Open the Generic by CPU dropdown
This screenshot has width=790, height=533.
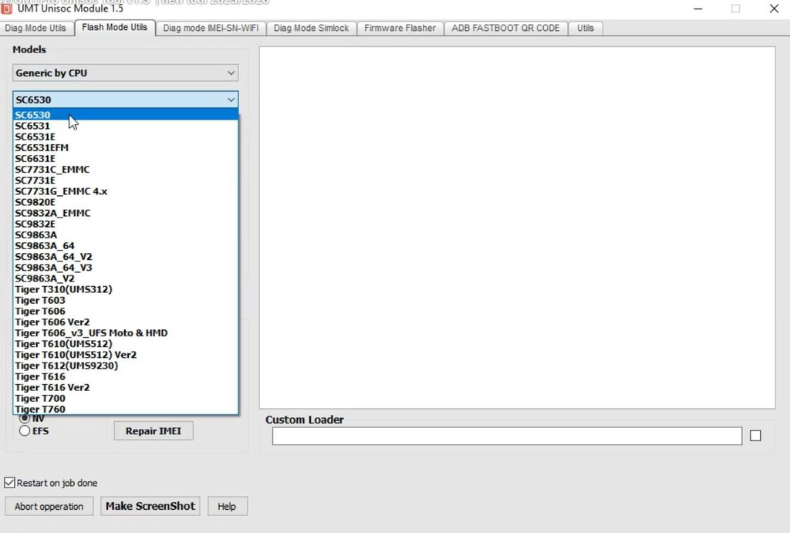(x=126, y=73)
